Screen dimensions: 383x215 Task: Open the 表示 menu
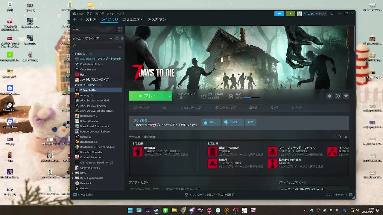point(89,14)
